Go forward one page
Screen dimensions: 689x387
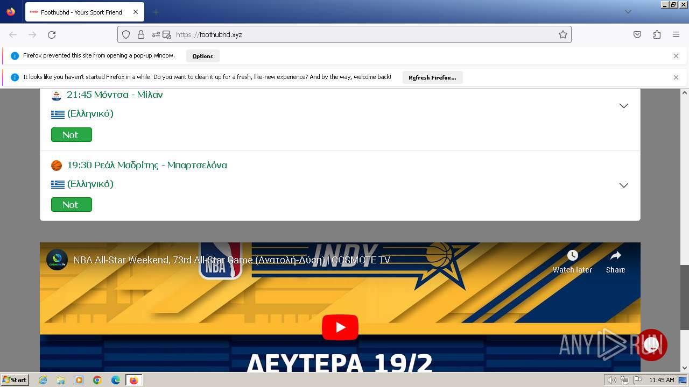32,34
